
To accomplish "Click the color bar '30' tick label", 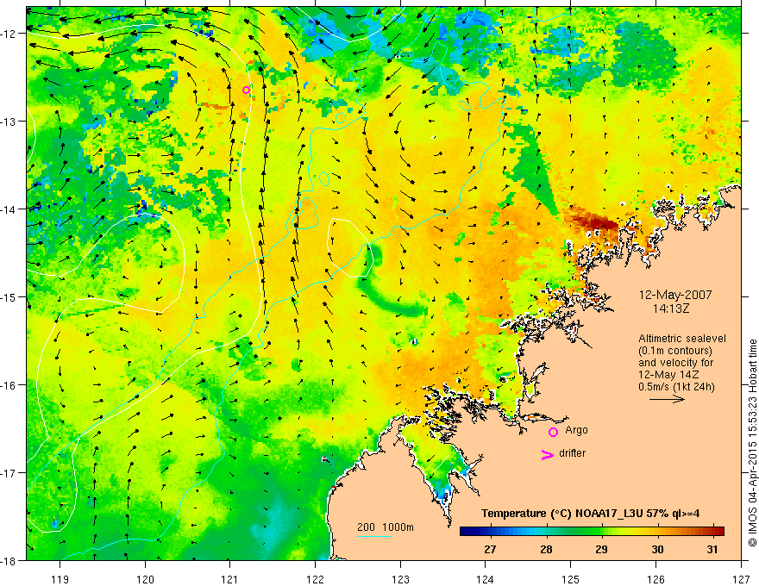I will [657, 550].
